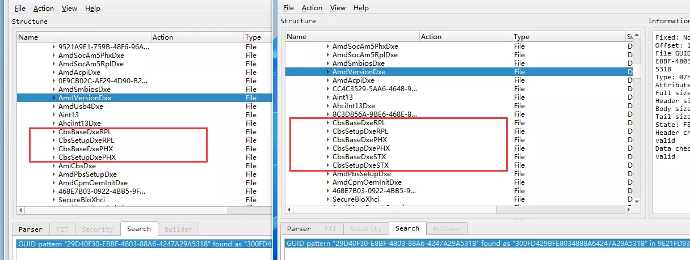Expand highlighted AmdVersionDxe arrow in right window
The height and width of the screenshot is (260, 690).
(x=328, y=72)
